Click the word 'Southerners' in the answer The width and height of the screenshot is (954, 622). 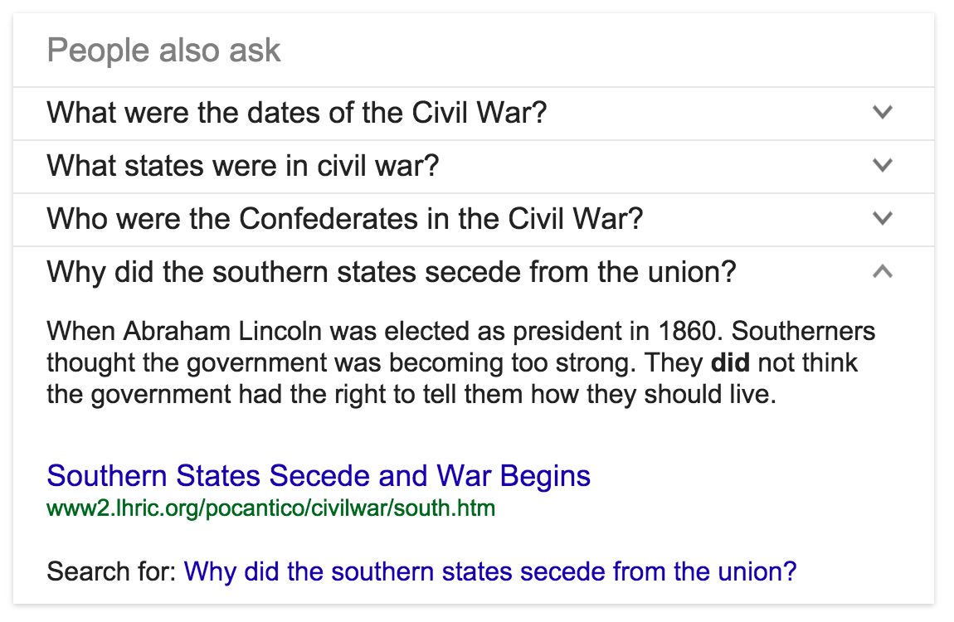tap(803, 332)
